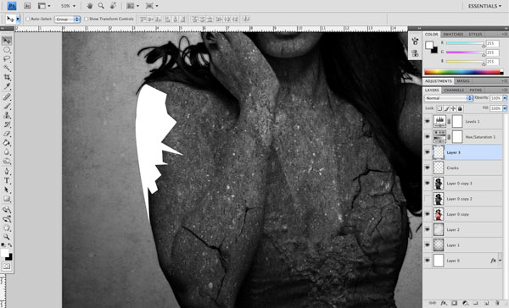Select the Layer 0 copy 3 layer

[467, 184]
